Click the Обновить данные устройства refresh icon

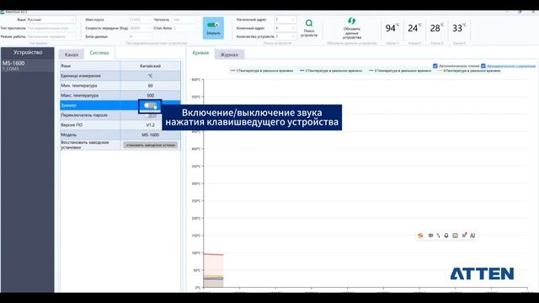(351, 21)
